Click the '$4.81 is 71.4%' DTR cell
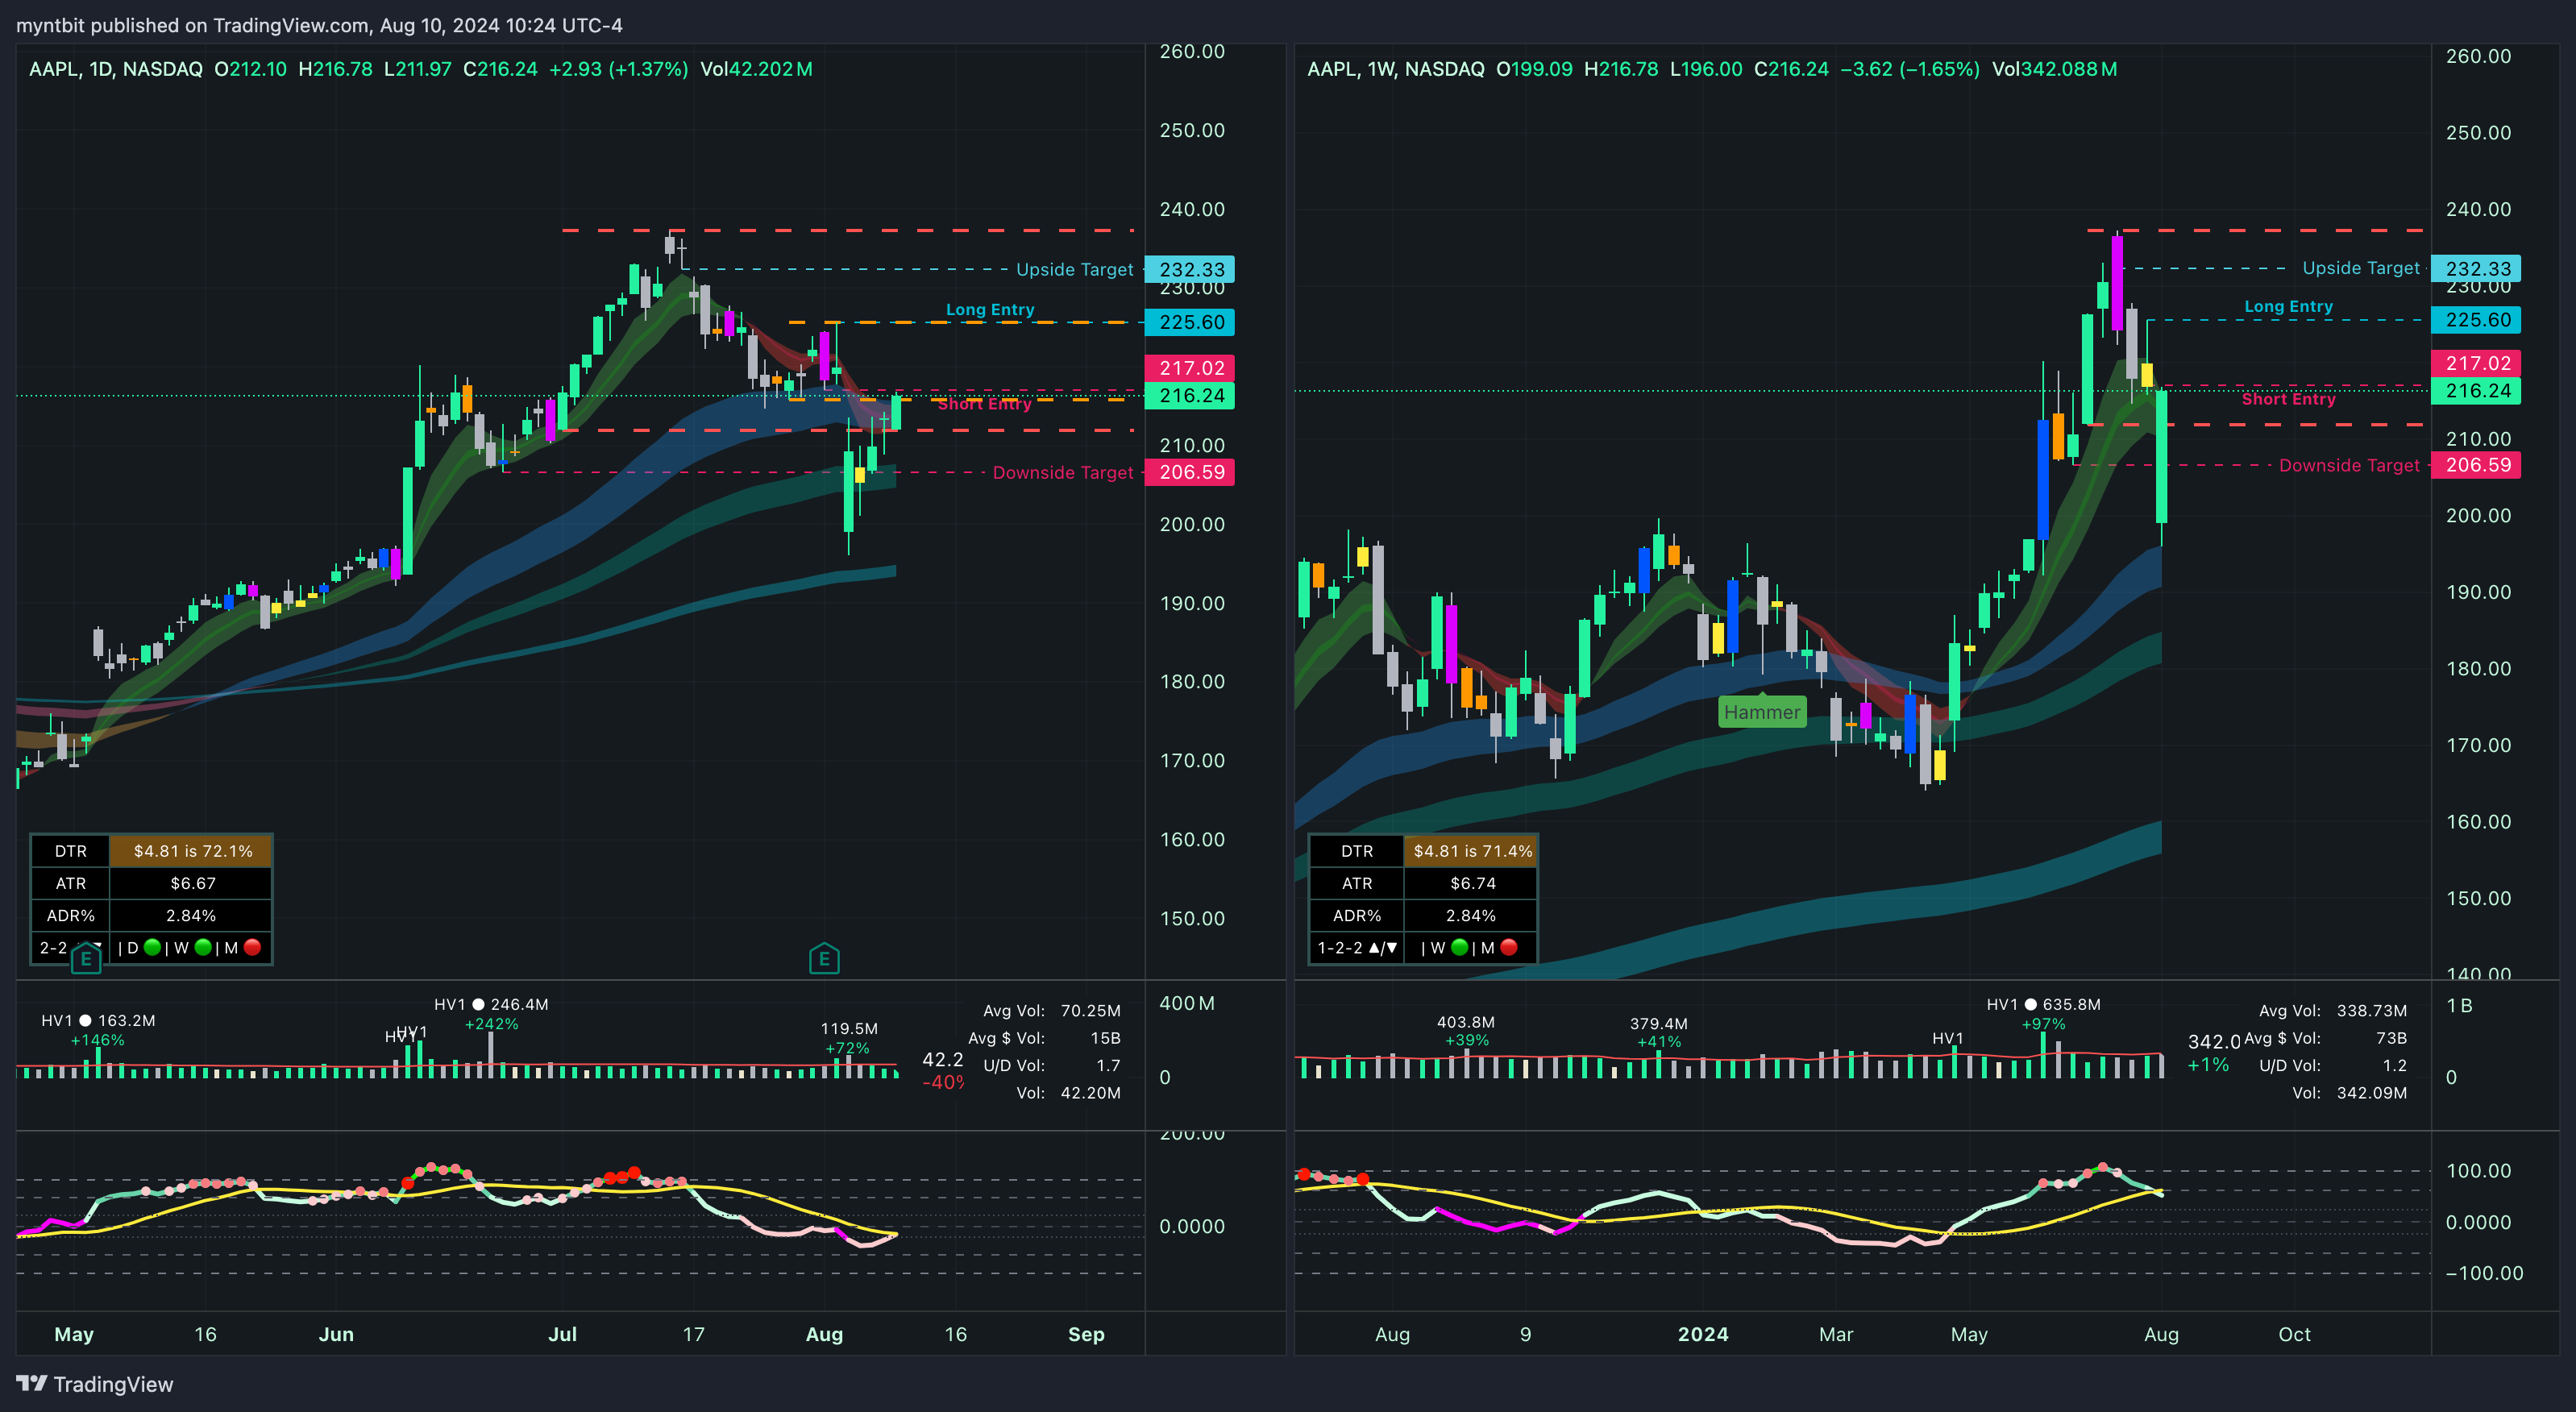Screen dimensions: 2576x1412 tap(1471, 851)
